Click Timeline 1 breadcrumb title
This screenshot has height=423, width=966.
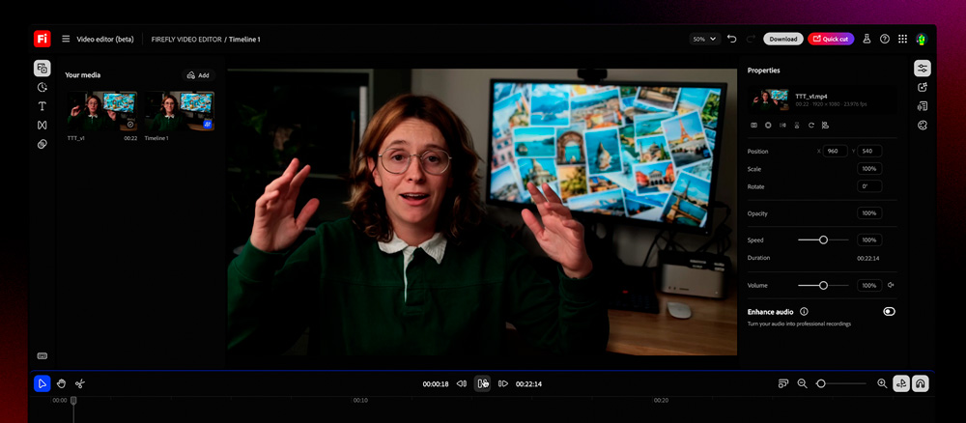click(x=244, y=39)
